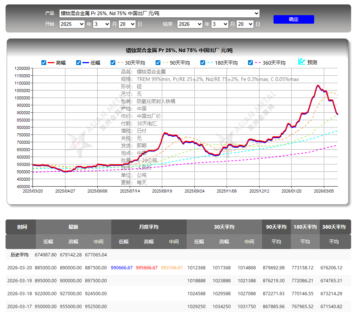Click the red 高幅 legend line swatch
Image resolution: width=360 pixels, height=317 pixels.
pos(51,63)
